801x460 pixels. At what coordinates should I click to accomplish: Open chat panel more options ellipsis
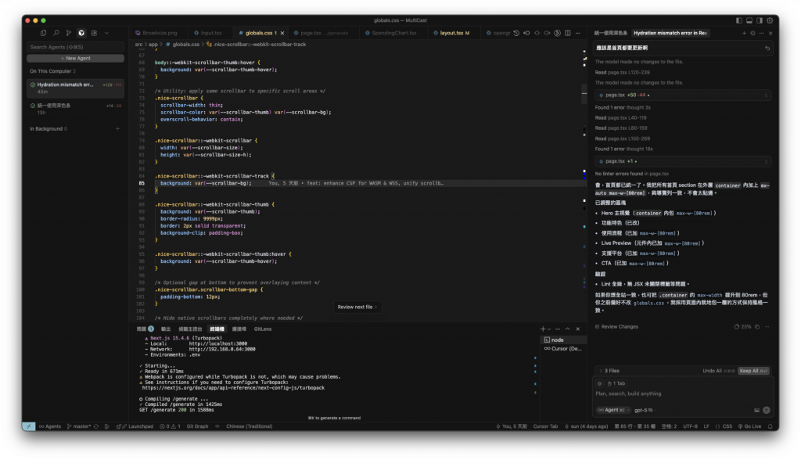pyautogui.click(x=761, y=33)
